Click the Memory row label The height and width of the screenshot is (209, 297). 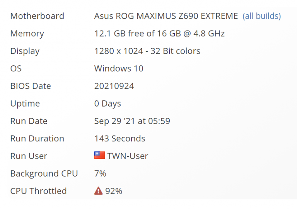[27, 34]
